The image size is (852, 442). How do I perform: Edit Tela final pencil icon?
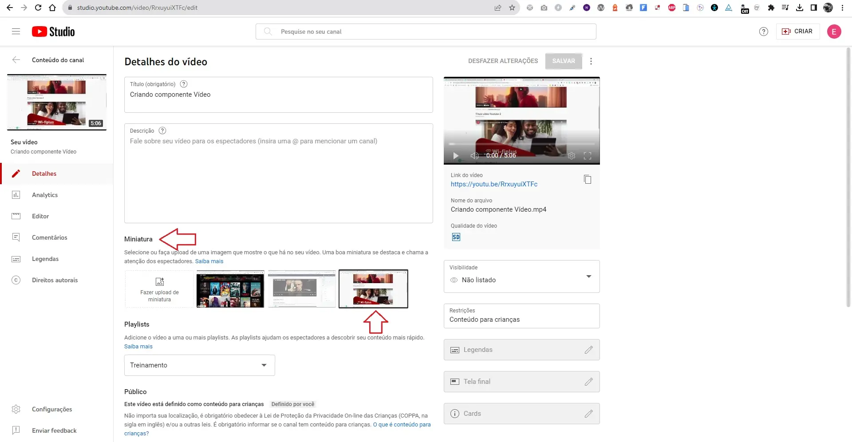click(x=588, y=382)
